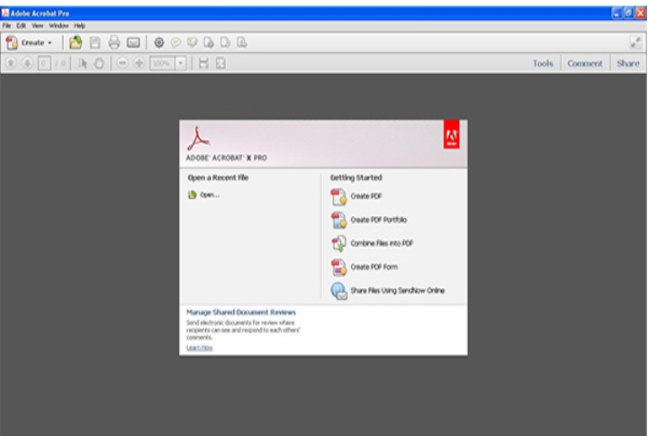Click the SendNow globe icon
The height and width of the screenshot is (436, 648).
(x=339, y=291)
